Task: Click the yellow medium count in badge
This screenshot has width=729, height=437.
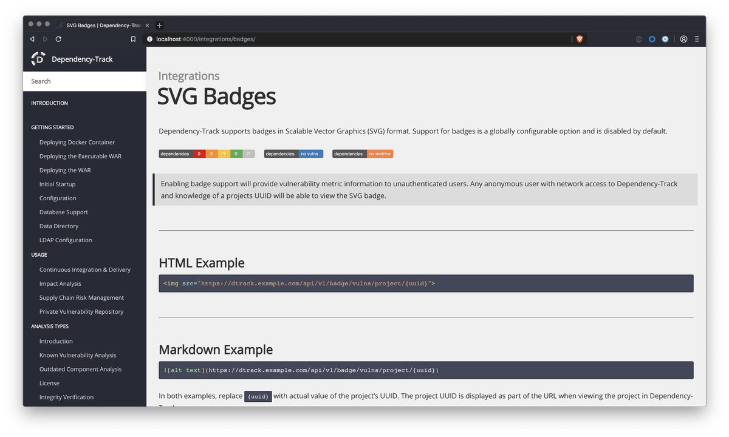Action: pyautogui.click(x=223, y=154)
